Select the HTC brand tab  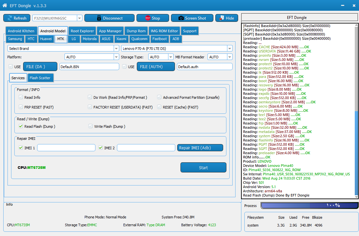(31, 39)
